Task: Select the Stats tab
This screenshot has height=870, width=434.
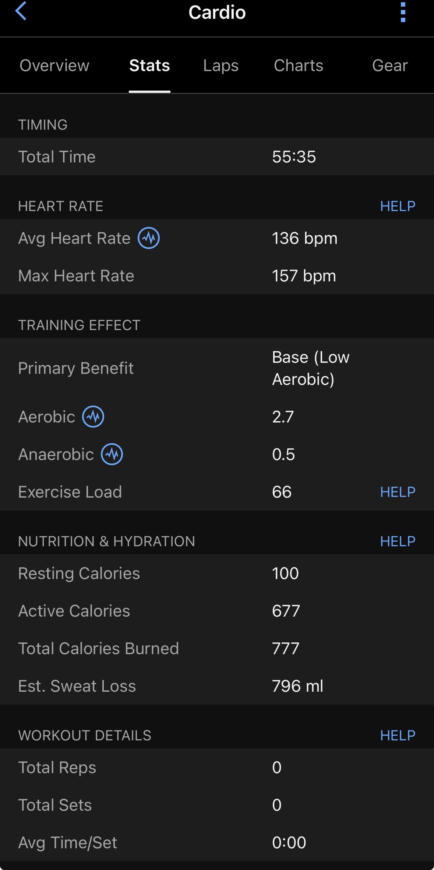Action: (149, 66)
